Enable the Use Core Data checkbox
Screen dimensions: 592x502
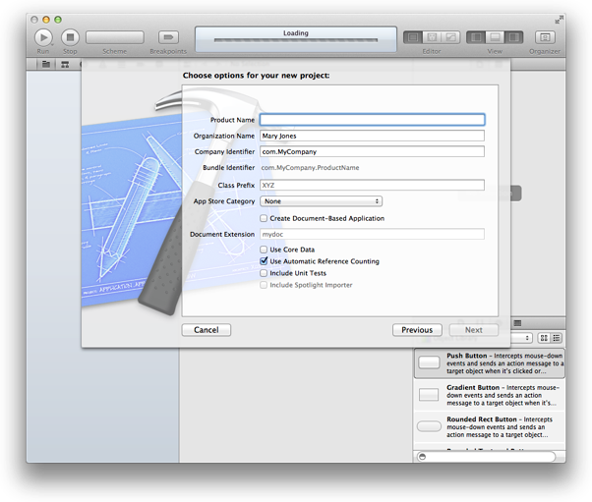pyautogui.click(x=264, y=250)
